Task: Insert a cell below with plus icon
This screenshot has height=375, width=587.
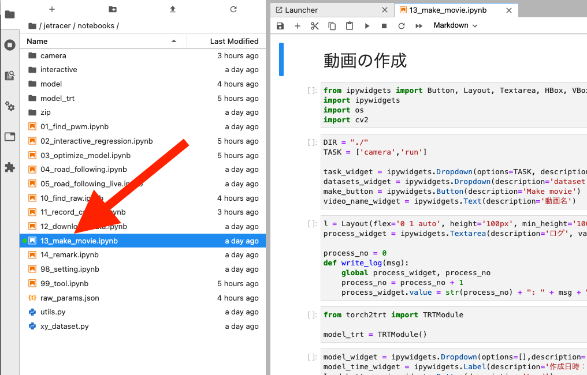Action: 297,26
